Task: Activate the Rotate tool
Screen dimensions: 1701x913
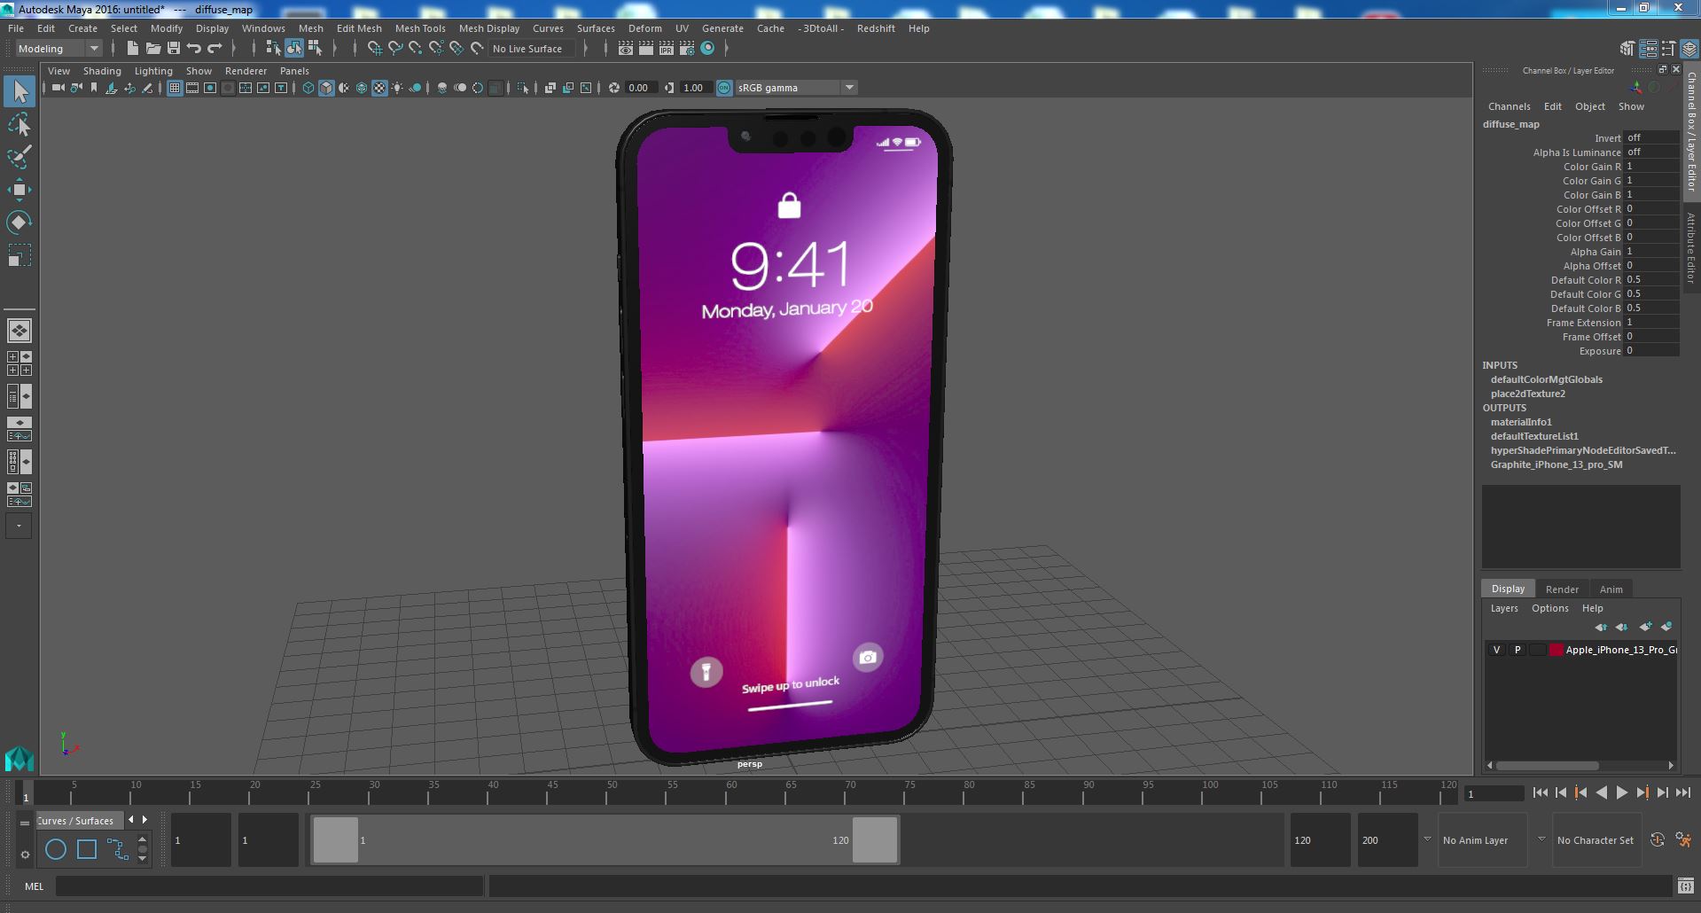Action: pos(20,222)
